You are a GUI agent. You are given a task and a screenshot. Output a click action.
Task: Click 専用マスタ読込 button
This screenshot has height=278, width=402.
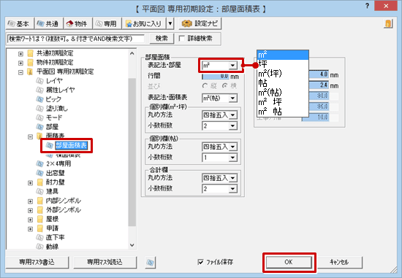[x=105, y=262]
